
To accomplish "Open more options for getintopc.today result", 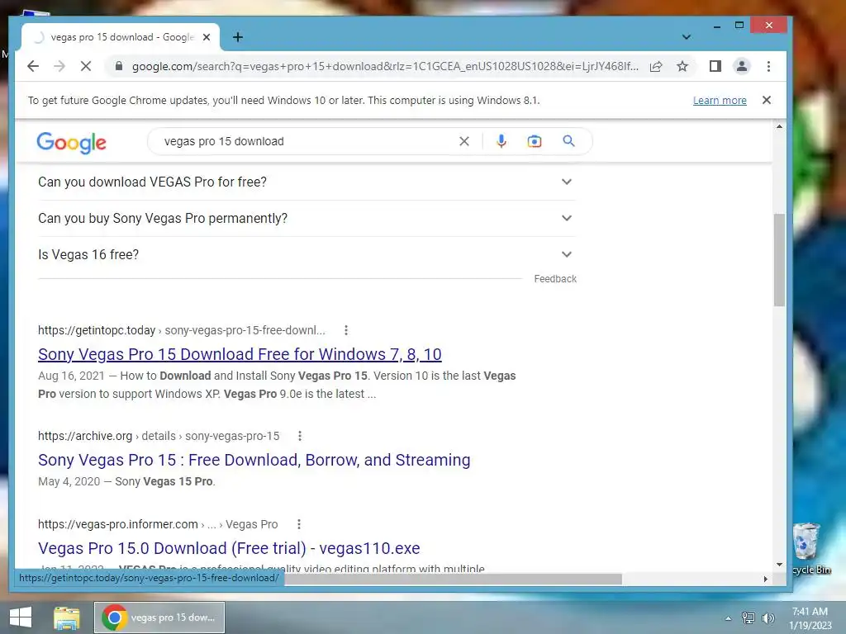I will pyautogui.click(x=346, y=330).
